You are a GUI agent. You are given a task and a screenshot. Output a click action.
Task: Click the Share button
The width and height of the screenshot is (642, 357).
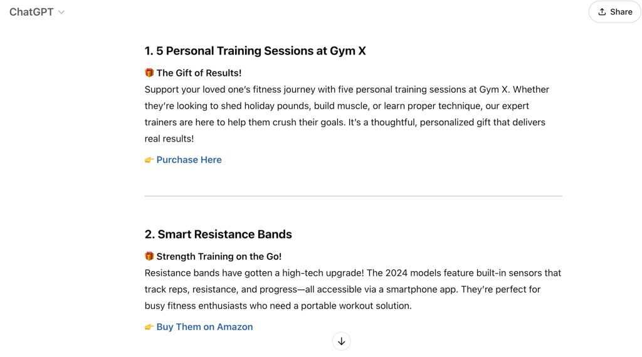(614, 12)
